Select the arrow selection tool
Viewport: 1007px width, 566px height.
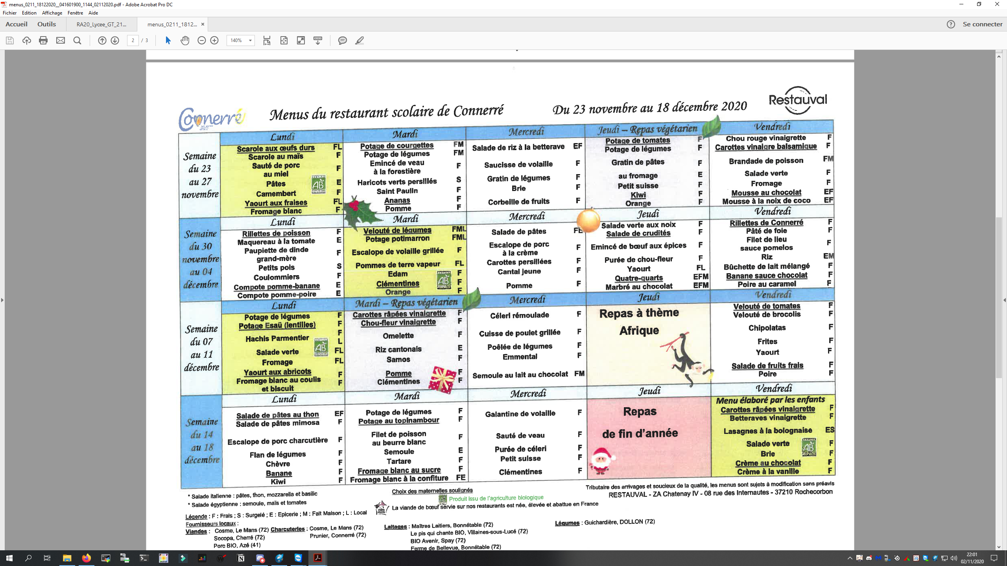168,40
